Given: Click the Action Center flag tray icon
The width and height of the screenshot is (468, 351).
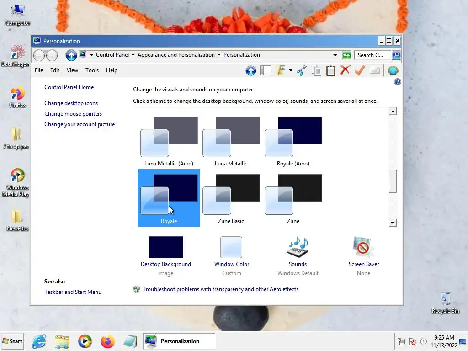Looking at the screenshot, I should coord(412,341).
